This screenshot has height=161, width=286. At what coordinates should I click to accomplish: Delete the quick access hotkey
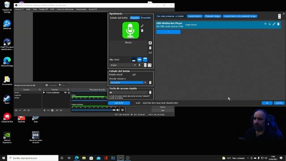150,93
